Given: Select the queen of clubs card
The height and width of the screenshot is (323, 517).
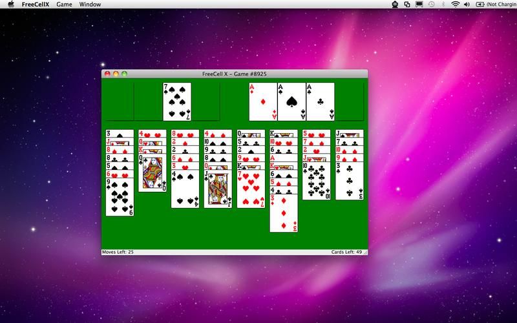Looking at the screenshot, I should coord(153,172).
